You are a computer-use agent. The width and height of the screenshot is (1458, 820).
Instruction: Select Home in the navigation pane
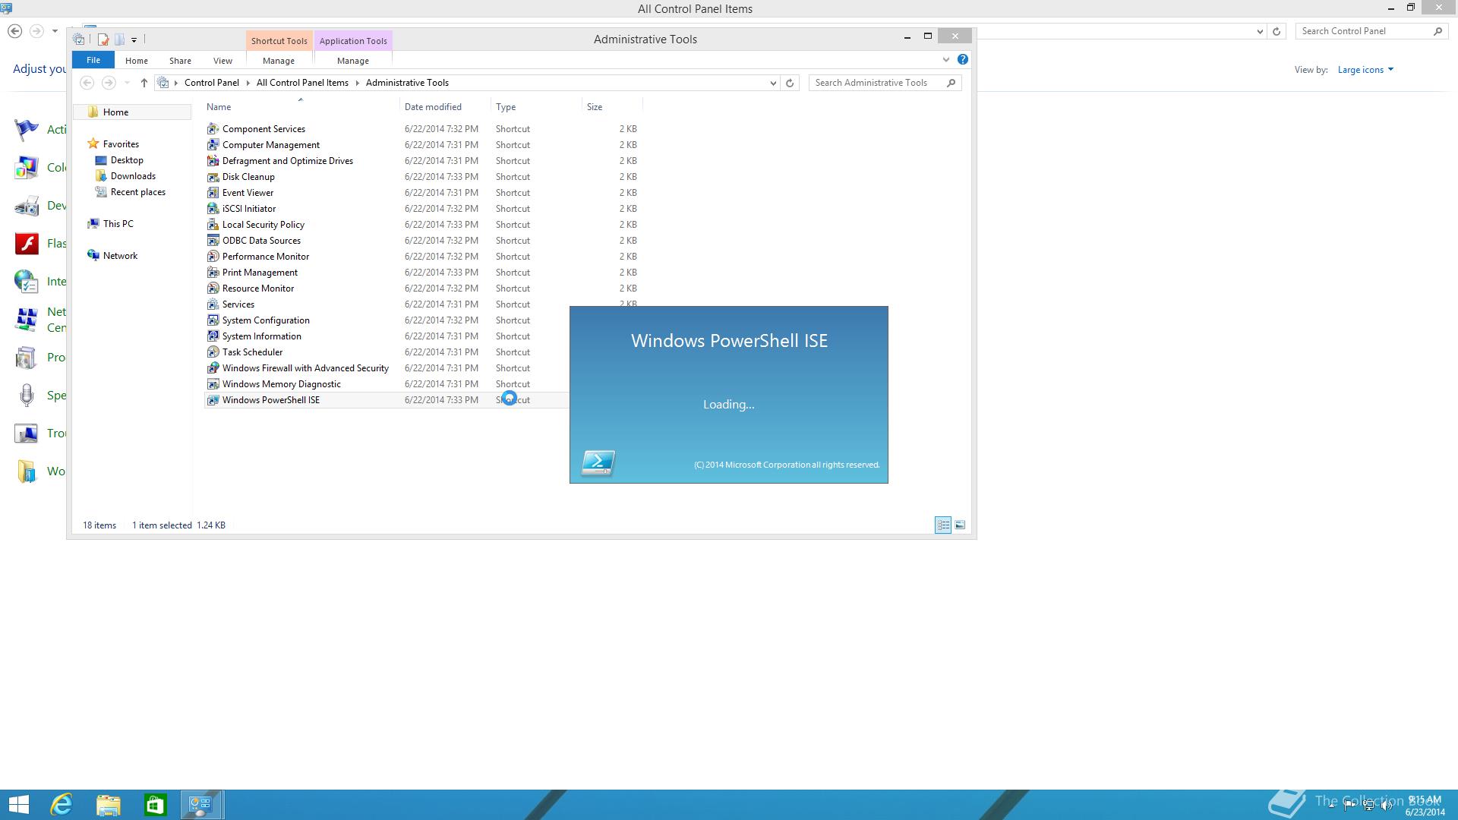[132, 112]
